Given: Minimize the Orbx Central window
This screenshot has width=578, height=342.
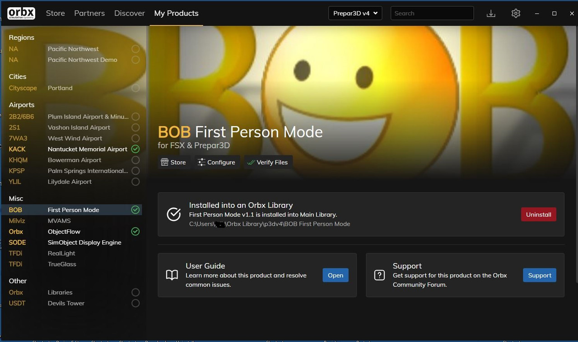Looking at the screenshot, I should click(537, 14).
